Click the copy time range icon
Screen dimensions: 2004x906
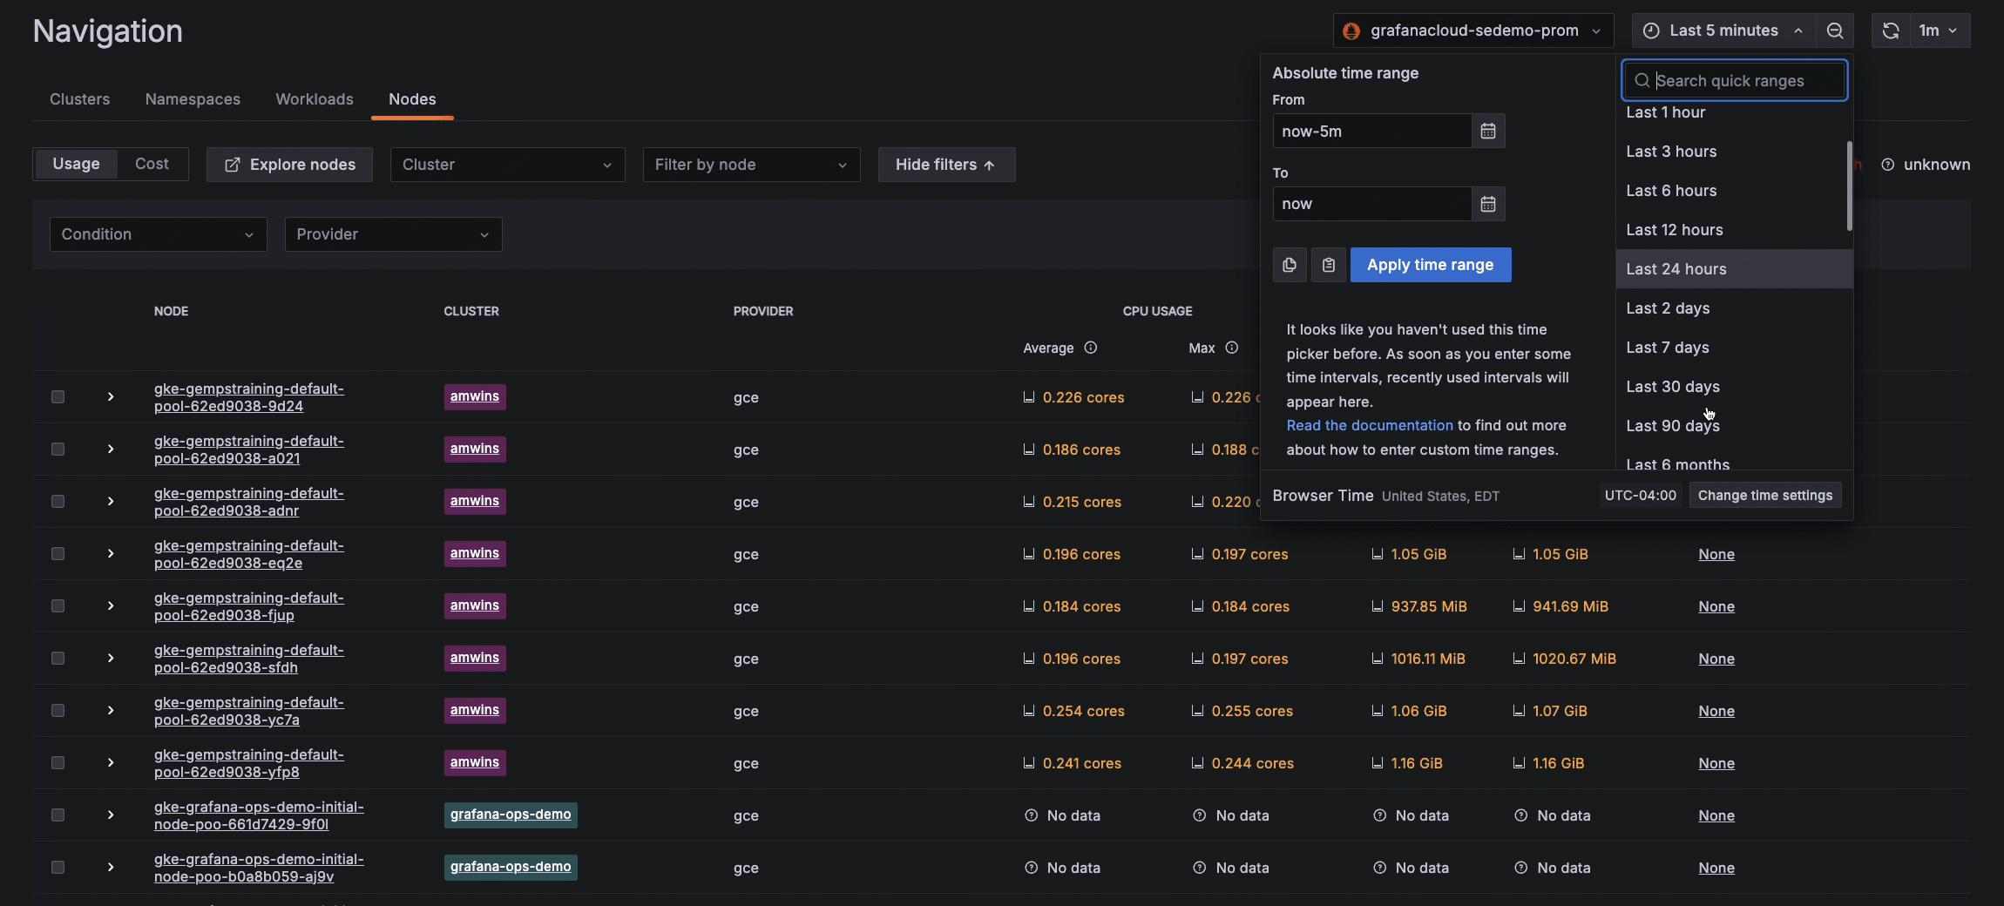1290,265
